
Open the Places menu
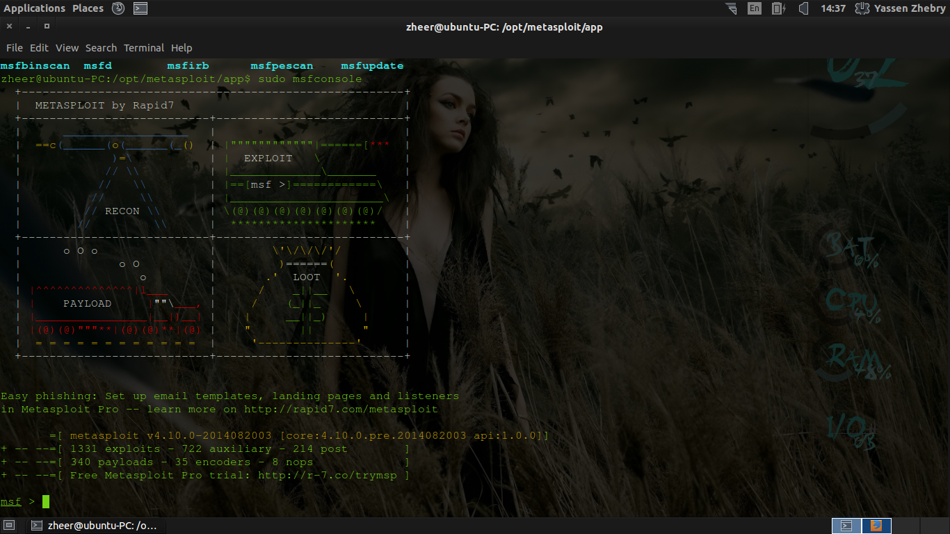coord(87,8)
